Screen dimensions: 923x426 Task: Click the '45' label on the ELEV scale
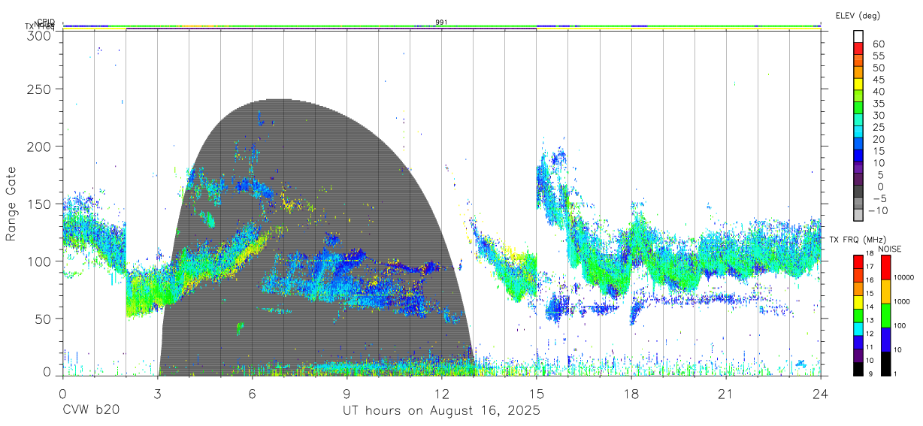878,80
